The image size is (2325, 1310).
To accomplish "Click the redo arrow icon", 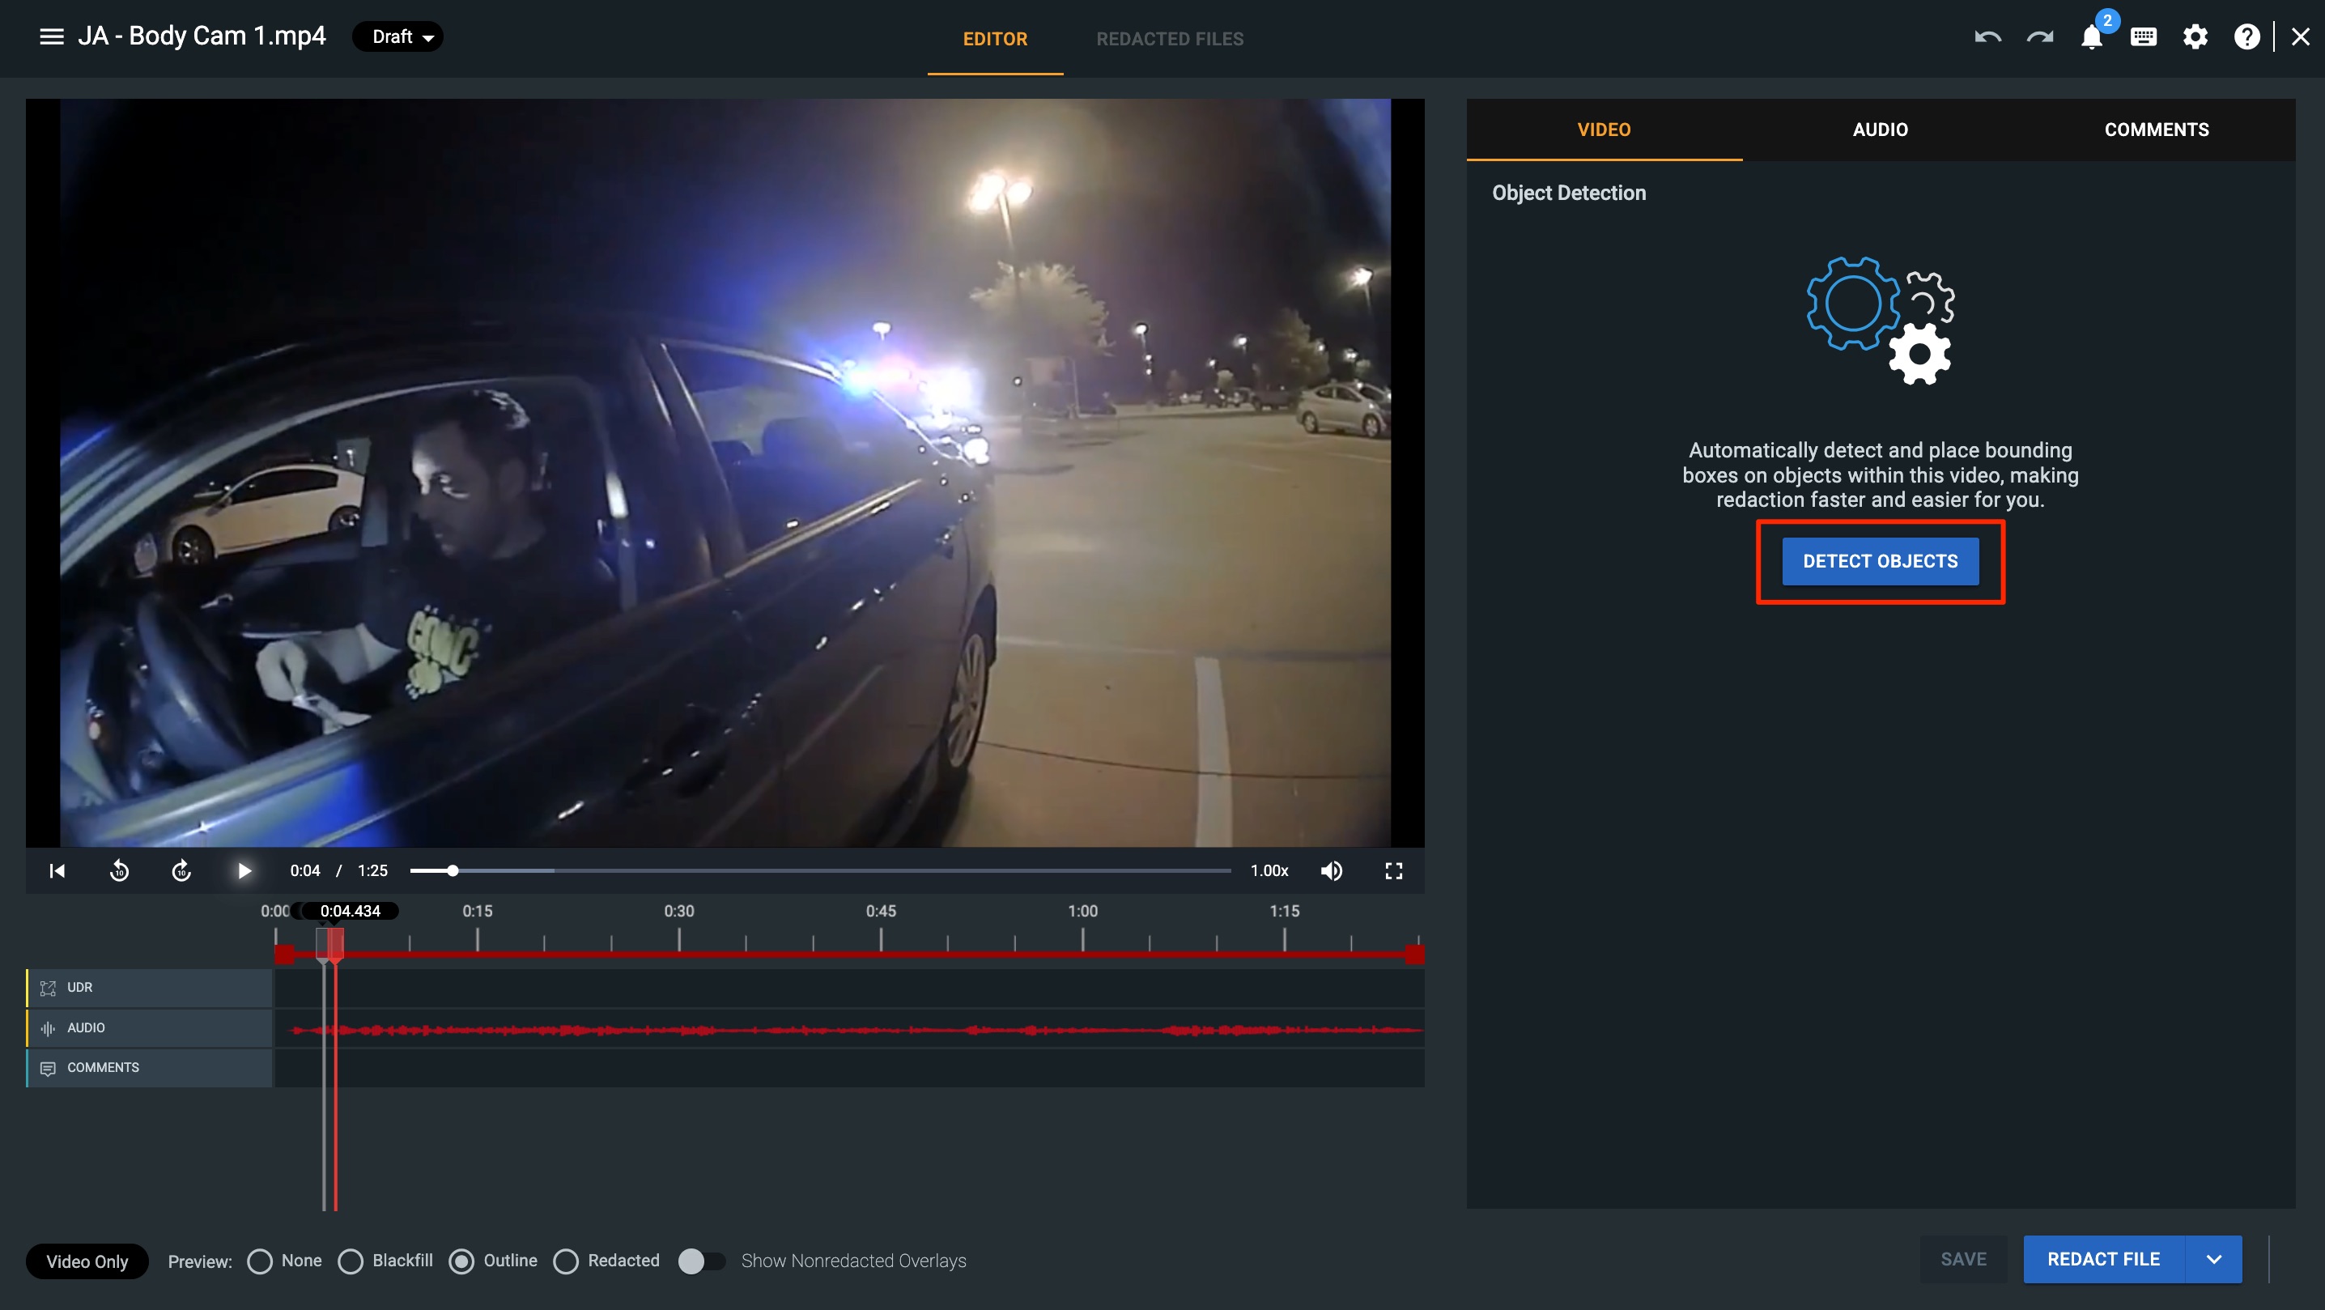I will (x=2040, y=37).
